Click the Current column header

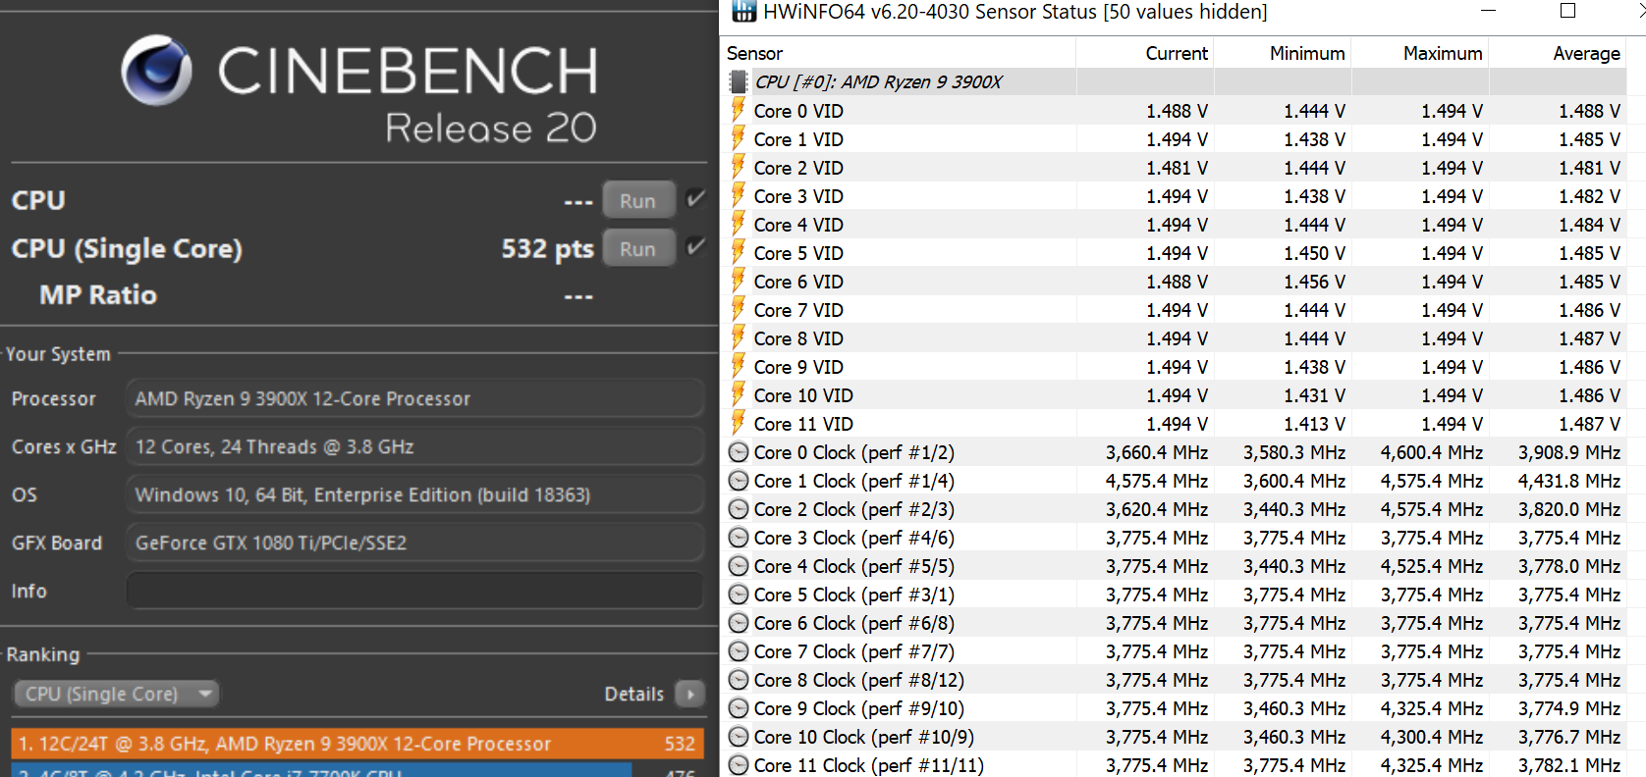point(1145,53)
